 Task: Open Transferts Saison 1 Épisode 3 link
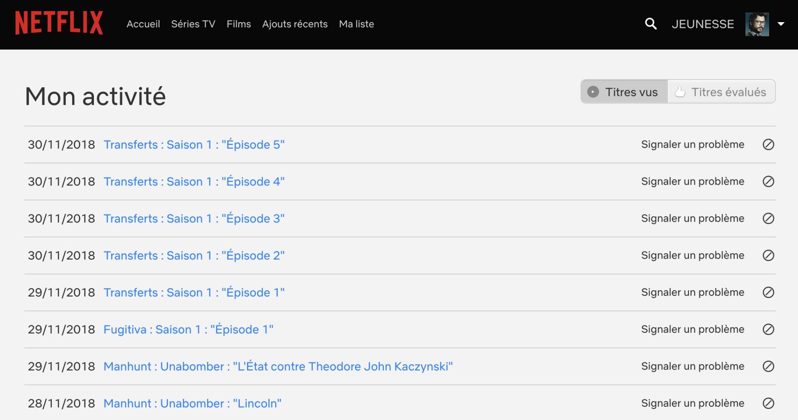click(x=194, y=219)
